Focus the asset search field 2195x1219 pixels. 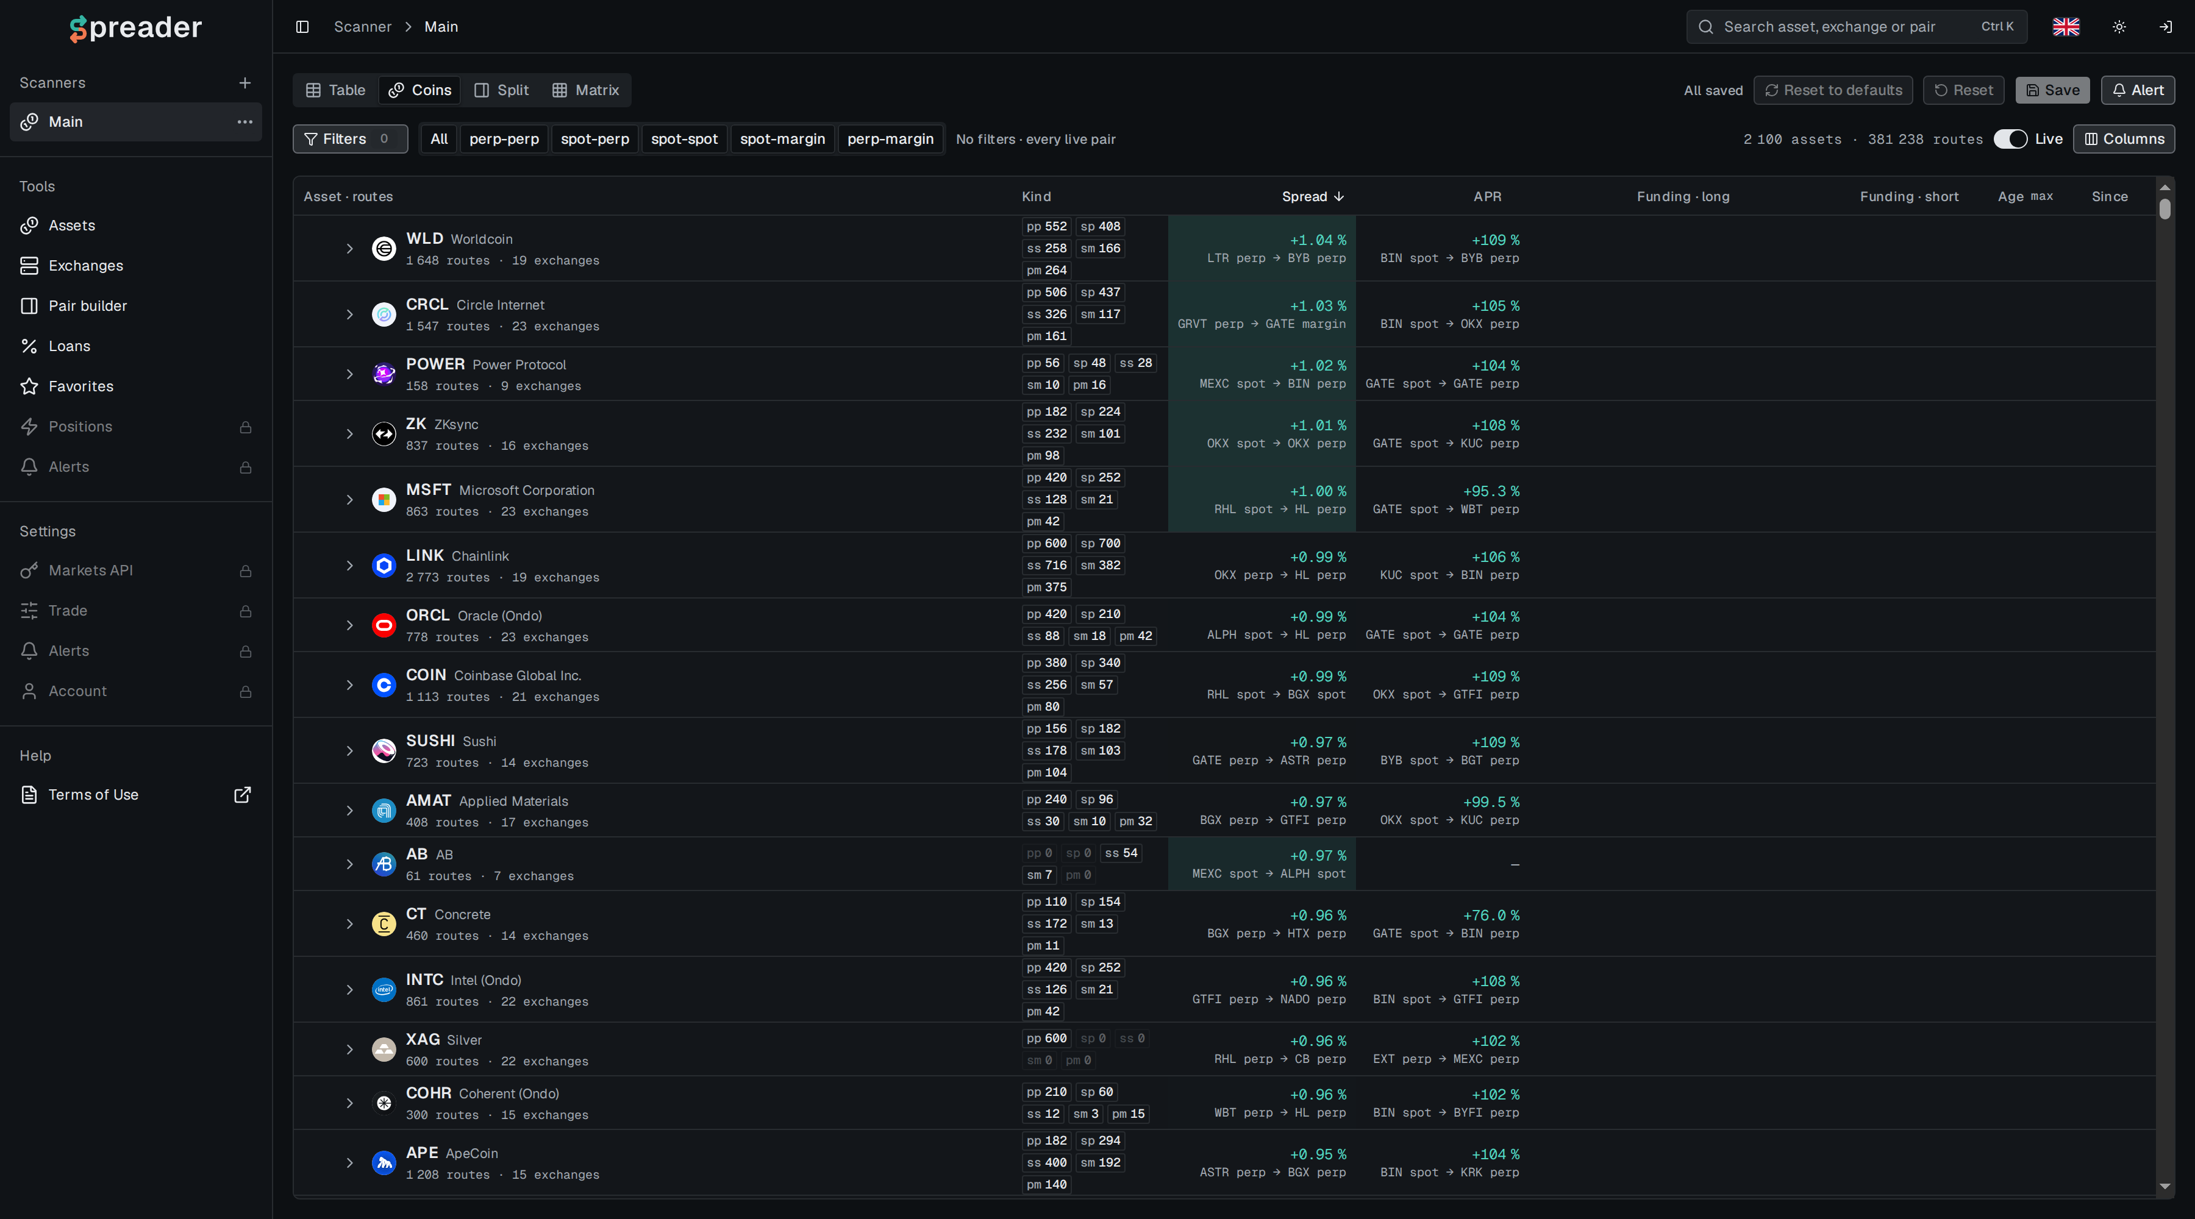(1856, 26)
